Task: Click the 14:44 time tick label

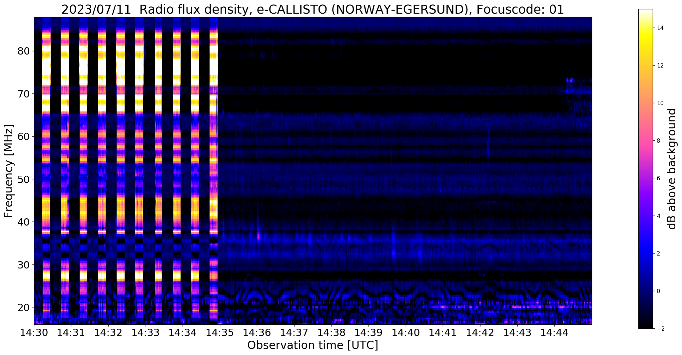Action: click(554, 332)
